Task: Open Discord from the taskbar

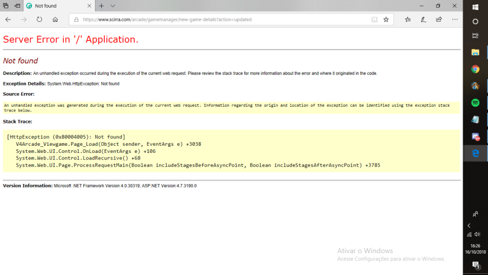Action: (x=475, y=136)
